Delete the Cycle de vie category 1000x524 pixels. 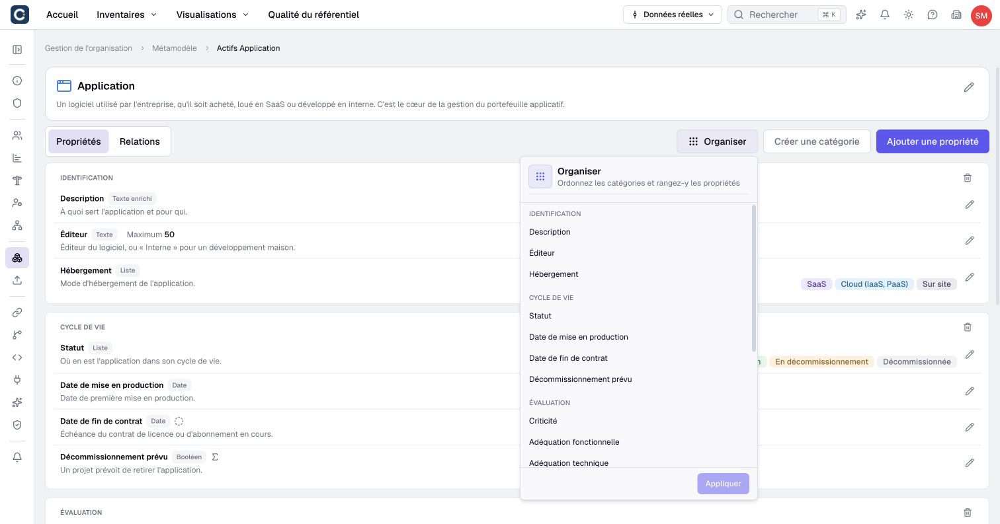(968, 327)
